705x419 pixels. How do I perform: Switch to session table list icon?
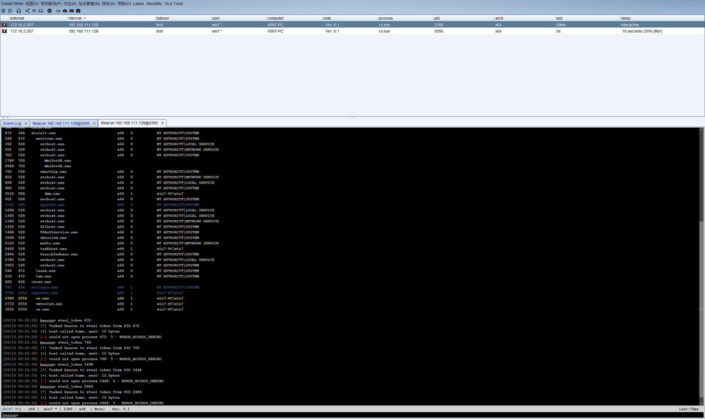point(34,11)
